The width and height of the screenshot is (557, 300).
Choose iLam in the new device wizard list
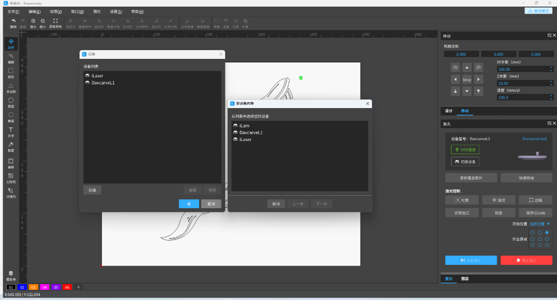tap(244, 126)
